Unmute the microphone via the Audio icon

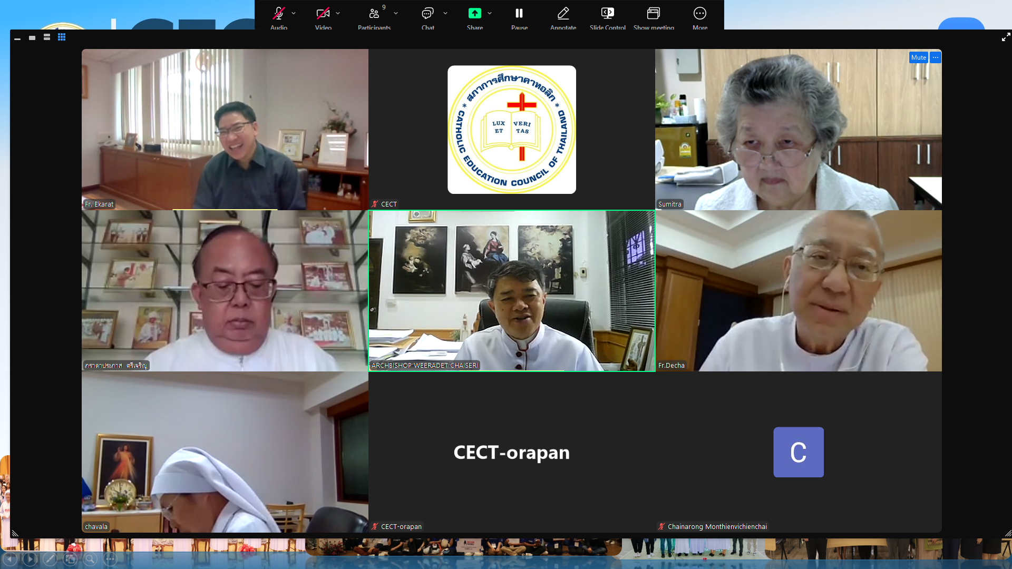coord(279,13)
